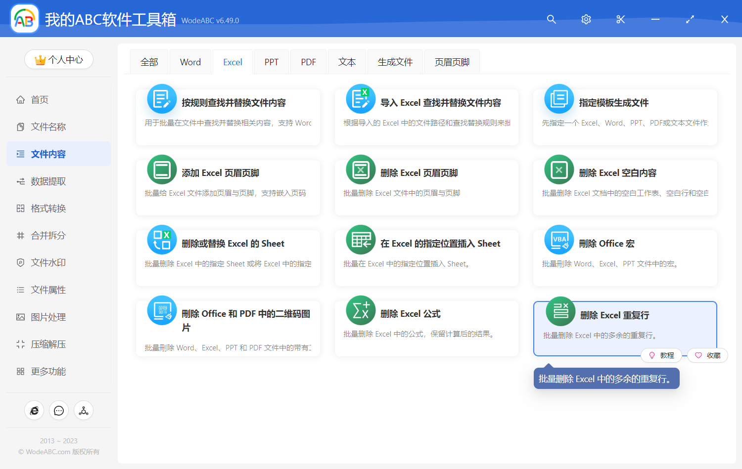Open 个人中心 button with crown
The height and width of the screenshot is (469, 742).
(x=59, y=60)
